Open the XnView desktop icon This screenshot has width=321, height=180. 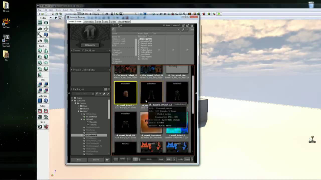[6, 23]
